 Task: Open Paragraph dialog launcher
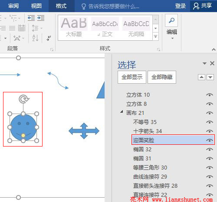52,50
